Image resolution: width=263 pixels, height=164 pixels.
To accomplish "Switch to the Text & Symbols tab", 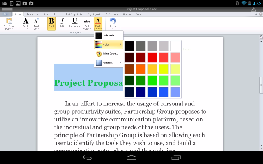I will click(x=74, y=14).
